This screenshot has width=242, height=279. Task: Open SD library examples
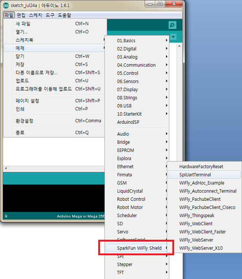[137, 224]
